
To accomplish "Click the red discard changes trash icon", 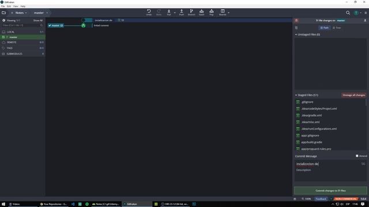I will click(x=296, y=21).
